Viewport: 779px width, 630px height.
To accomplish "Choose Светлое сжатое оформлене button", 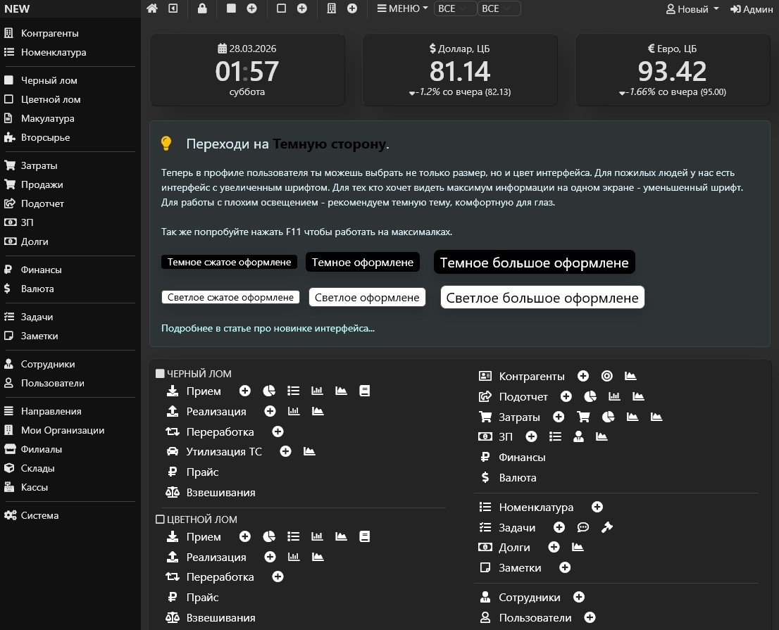I will click(230, 297).
